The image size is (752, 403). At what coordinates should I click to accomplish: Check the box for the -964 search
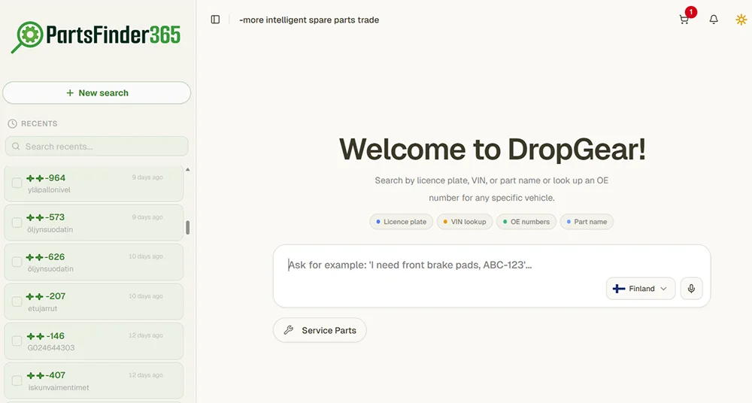pyautogui.click(x=17, y=183)
